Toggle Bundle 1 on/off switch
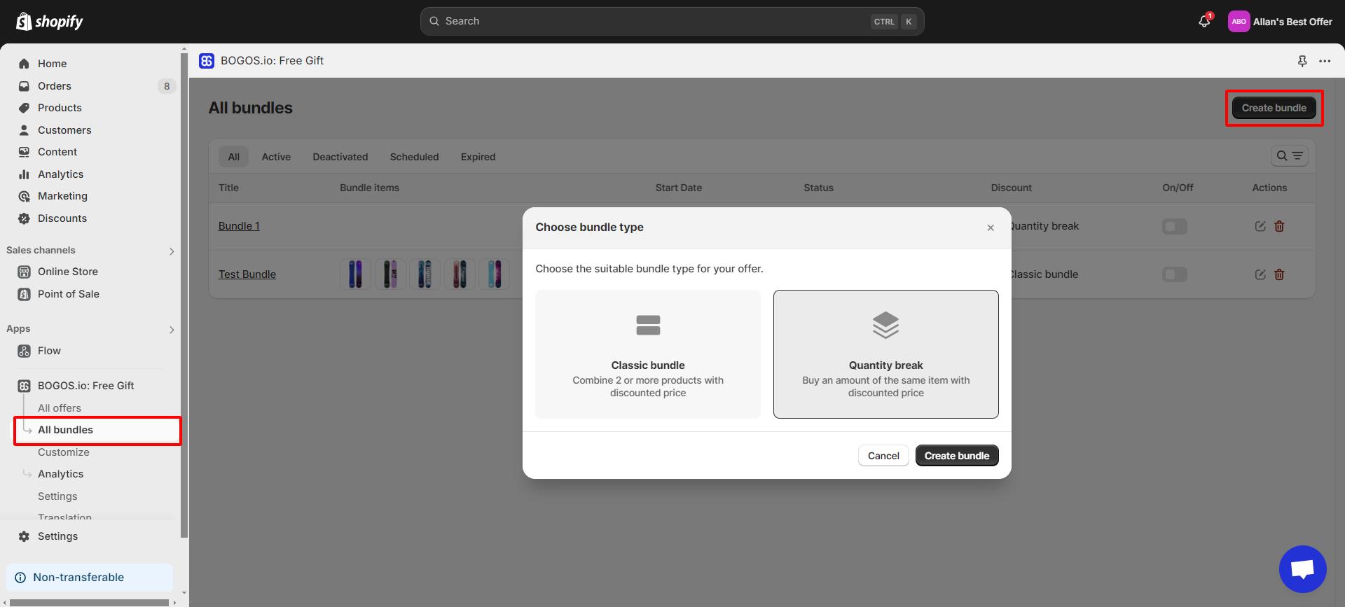The width and height of the screenshot is (1345, 607). (1174, 226)
